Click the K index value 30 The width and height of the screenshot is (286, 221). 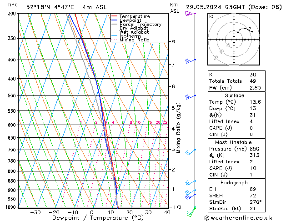pos(253,75)
